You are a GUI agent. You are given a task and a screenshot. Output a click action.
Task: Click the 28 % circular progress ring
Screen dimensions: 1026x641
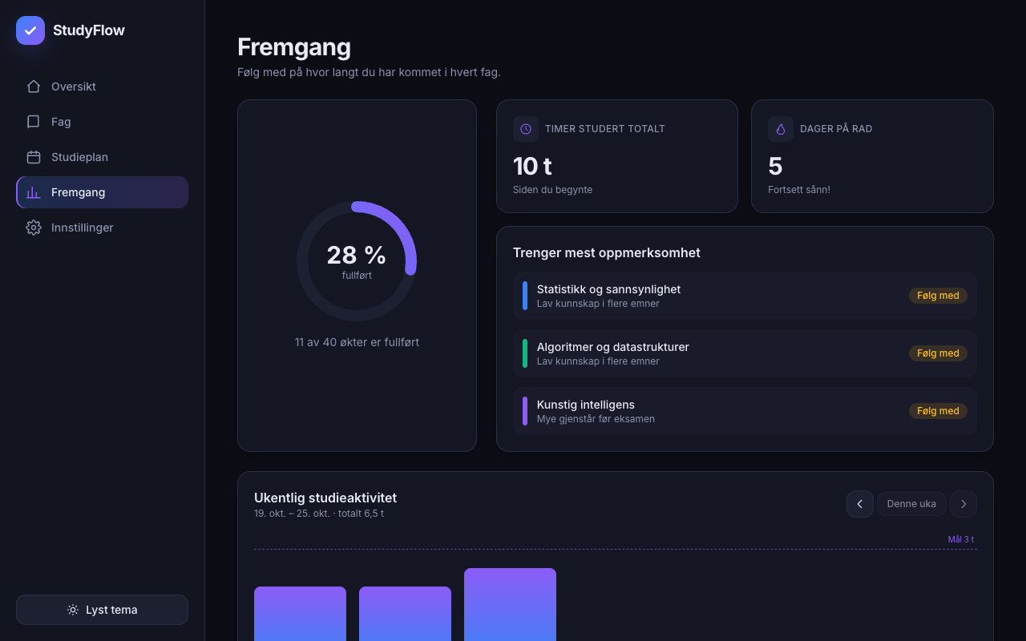coord(357,261)
